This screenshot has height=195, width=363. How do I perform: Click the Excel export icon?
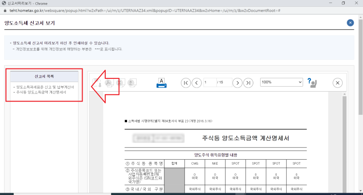tap(120, 83)
